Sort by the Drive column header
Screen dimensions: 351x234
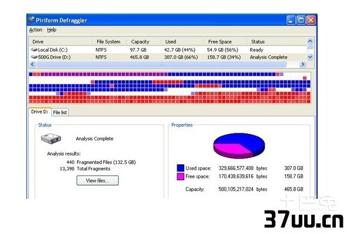point(61,42)
